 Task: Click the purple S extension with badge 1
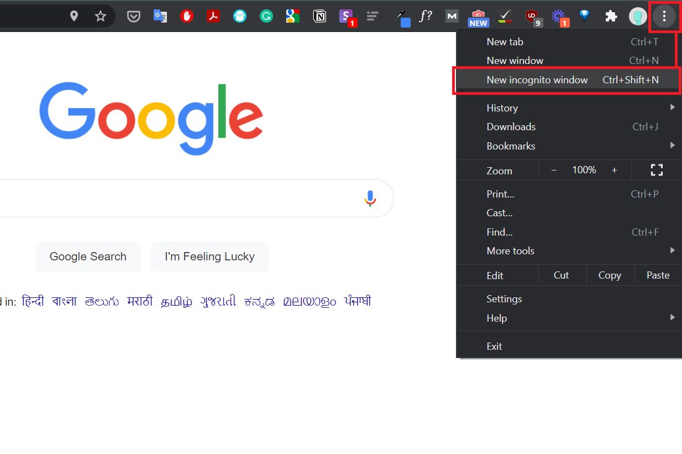(x=347, y=17)
